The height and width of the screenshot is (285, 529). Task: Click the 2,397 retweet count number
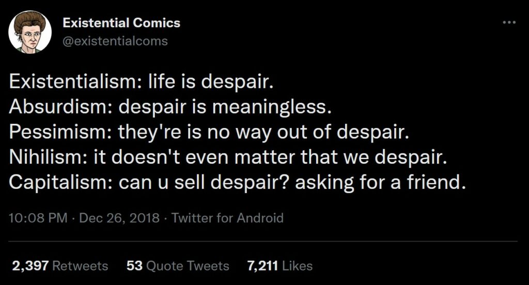(x=30, y=266)
